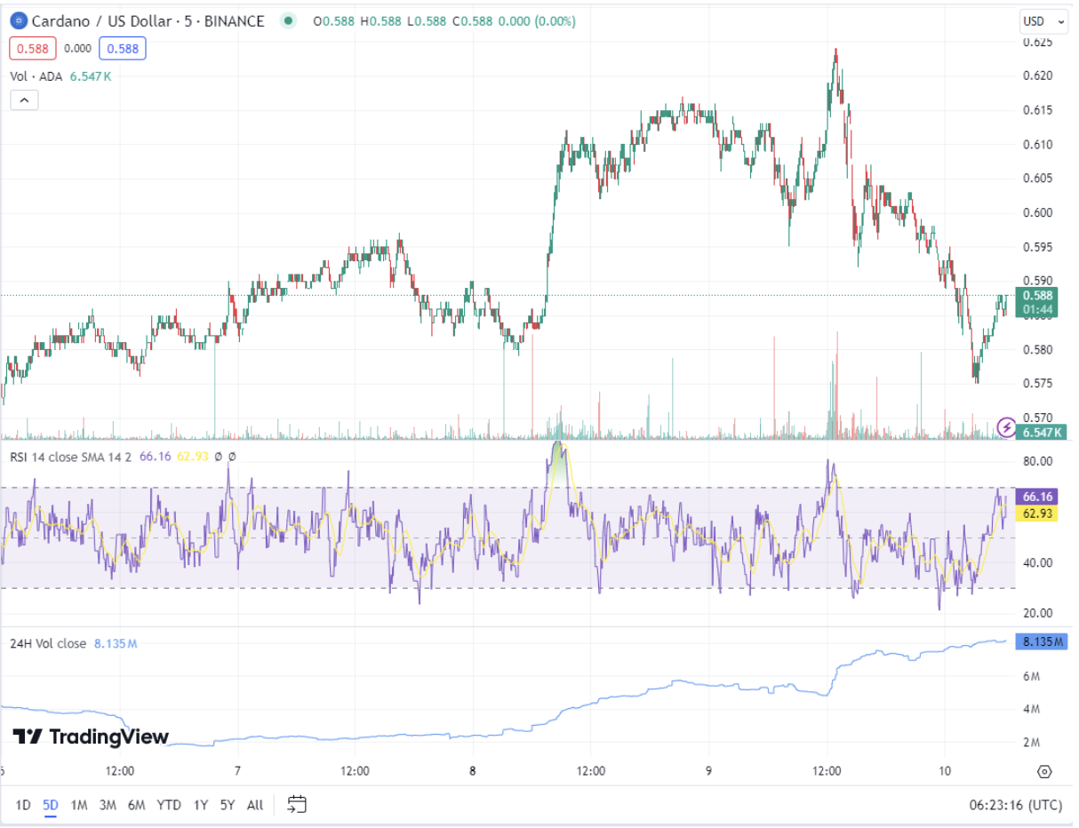Switch to the YTD time range
1079x828 pixels.
pos(169,805)
